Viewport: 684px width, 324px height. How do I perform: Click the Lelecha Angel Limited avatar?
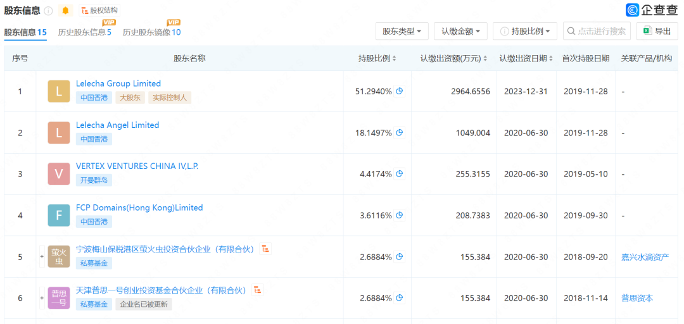[59, 133]
